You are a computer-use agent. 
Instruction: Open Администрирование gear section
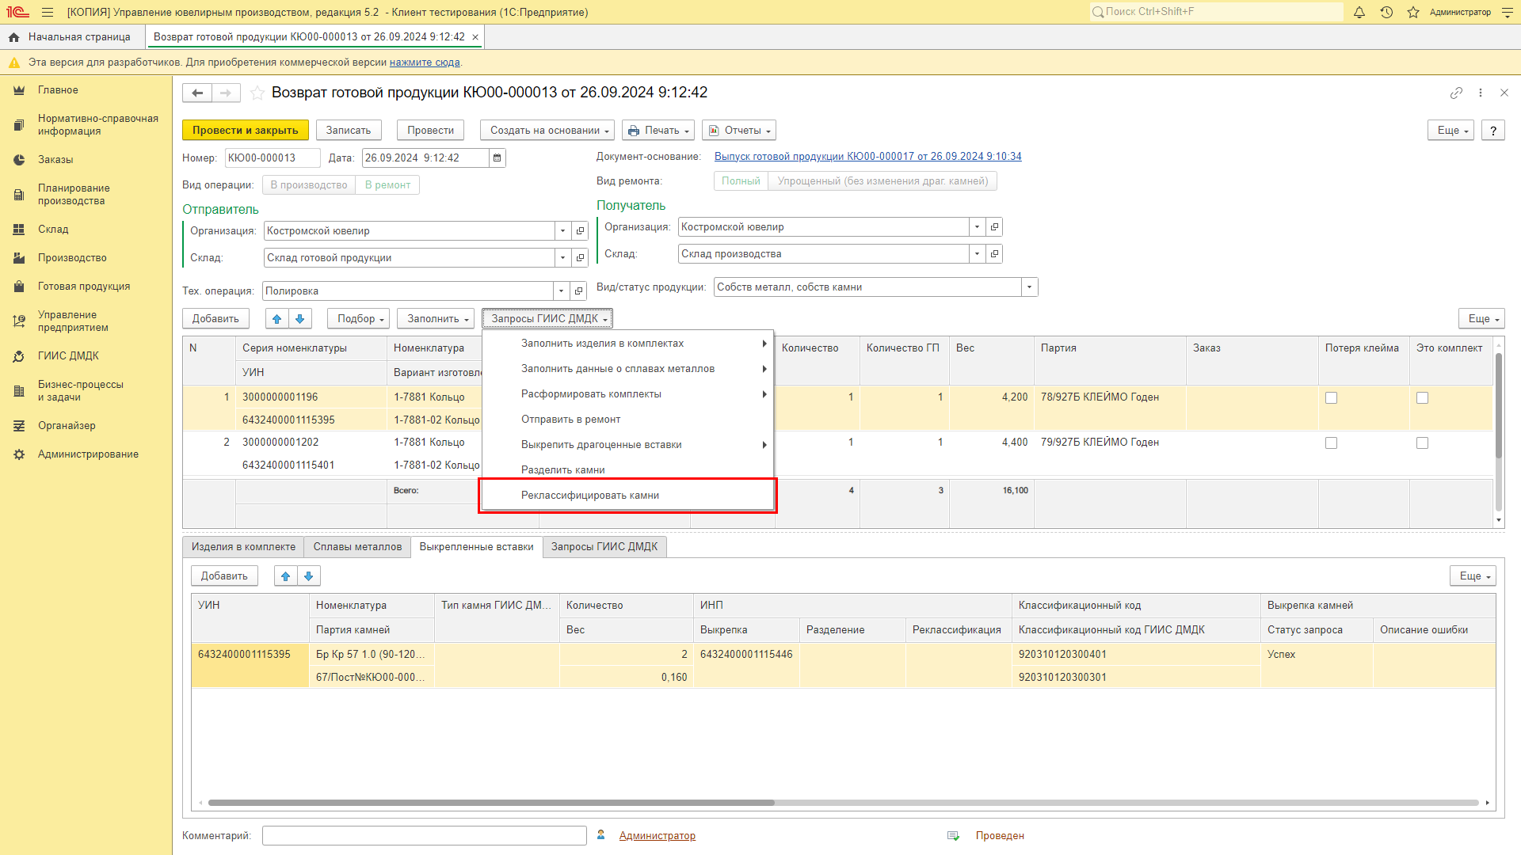[x=88, y=454]
